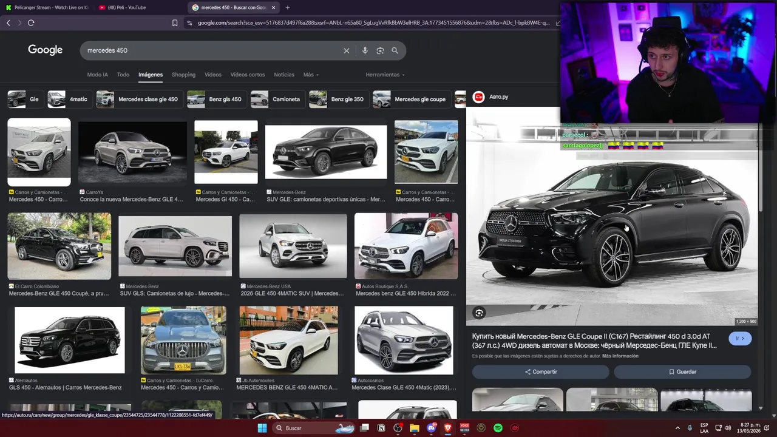Open Spotify from taskbar
Screen dimensions: 777x437
click(x=498, y=428)
